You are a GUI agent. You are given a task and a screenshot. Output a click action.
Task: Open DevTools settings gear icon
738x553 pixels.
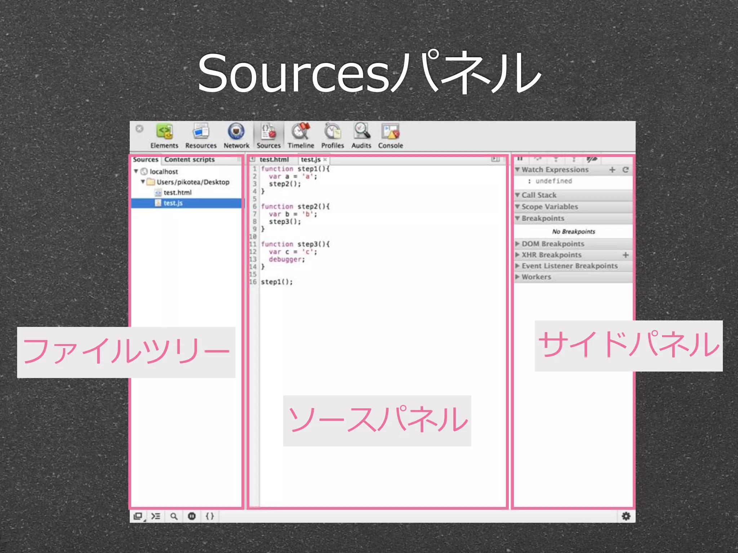coord(626,516)
